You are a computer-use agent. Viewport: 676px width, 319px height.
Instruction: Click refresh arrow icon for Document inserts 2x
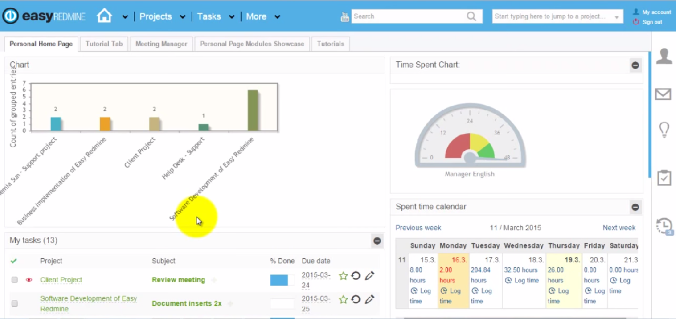coord(356,299)
